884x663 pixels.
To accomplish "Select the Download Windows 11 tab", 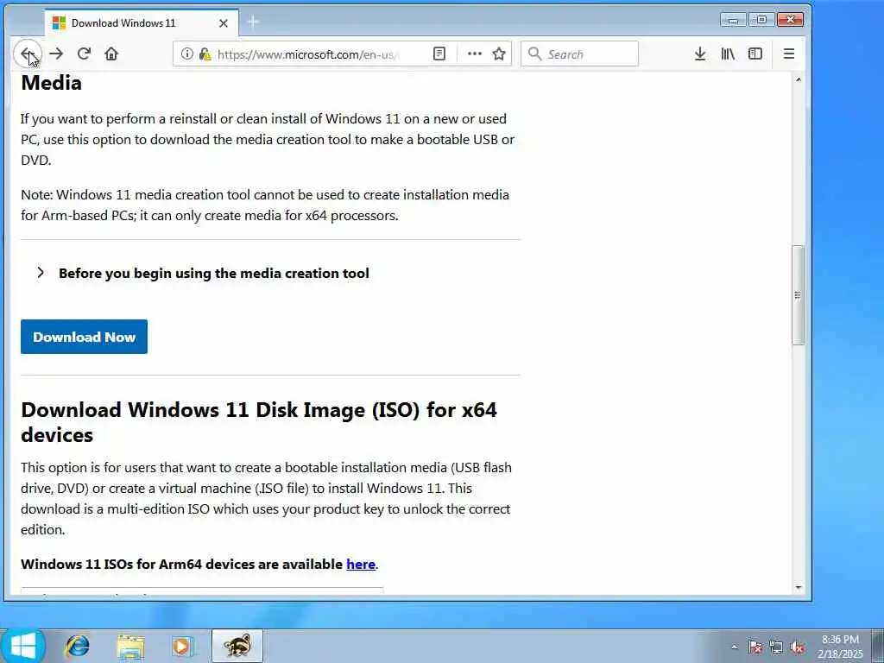I will 141,23.
